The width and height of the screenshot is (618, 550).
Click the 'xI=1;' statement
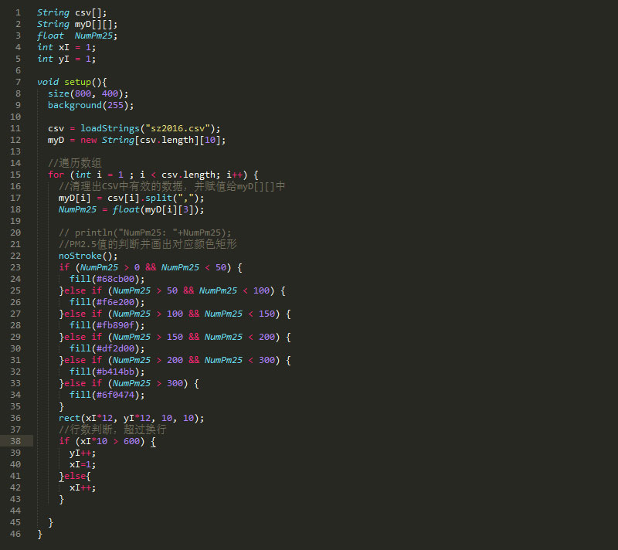(83, 464)
